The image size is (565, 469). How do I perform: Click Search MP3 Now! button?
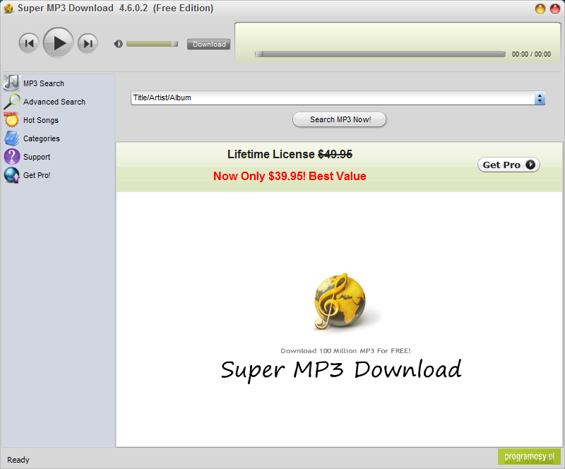pyautogui.click(x=340, y=119)
